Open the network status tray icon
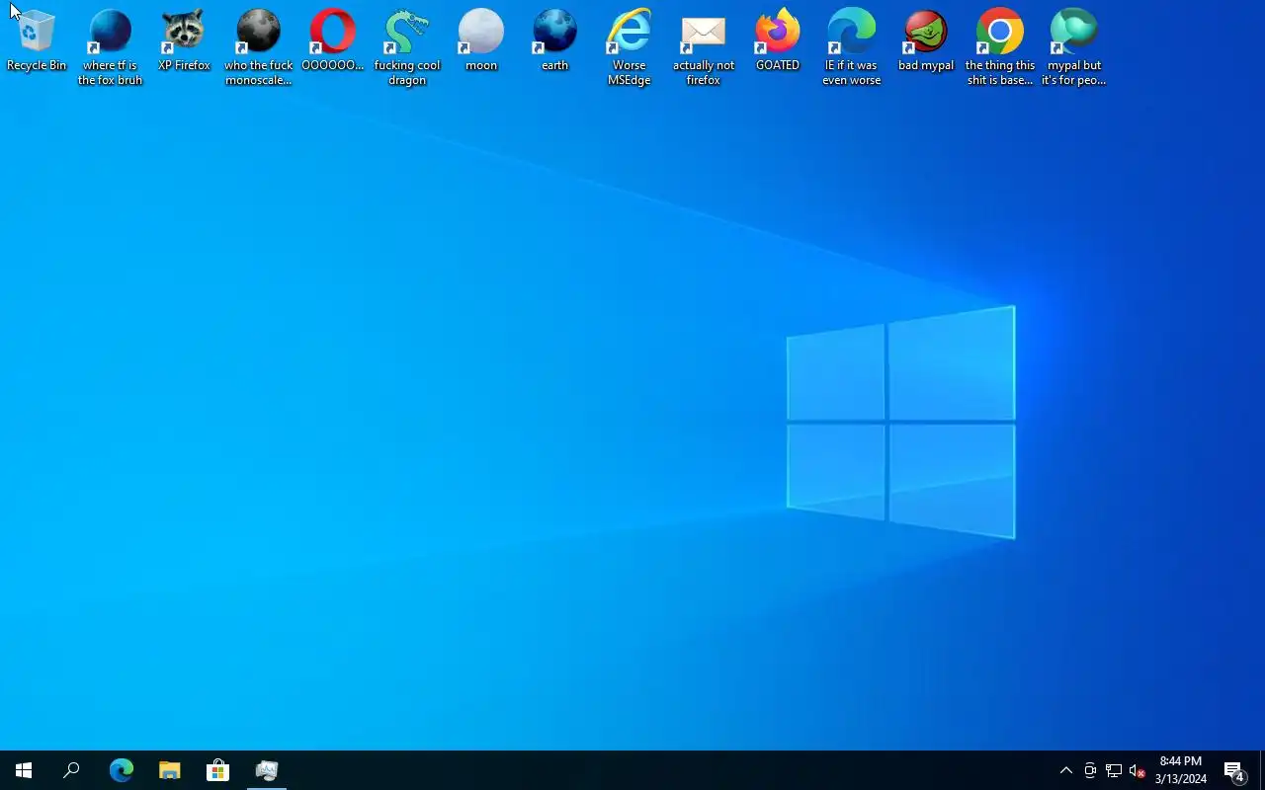 coord(1114,770)
